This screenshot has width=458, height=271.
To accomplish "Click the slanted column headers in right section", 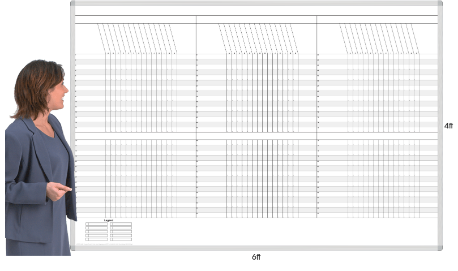I will click(379, 38).
